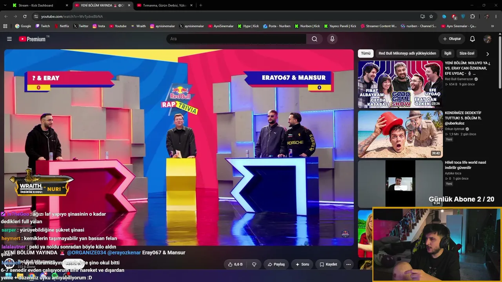Image resolution: width=502 pixels, height=282 pixels.
Task: Open the Aynı Sinemalar - Ça... bookmark
Action: tap(458, 26)
